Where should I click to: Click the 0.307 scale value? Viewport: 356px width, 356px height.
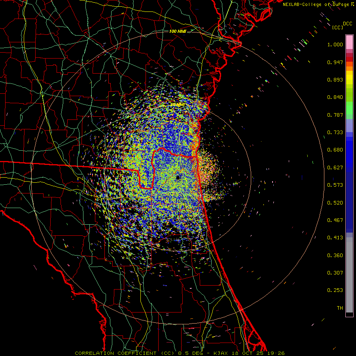click(x=335, y=273)
